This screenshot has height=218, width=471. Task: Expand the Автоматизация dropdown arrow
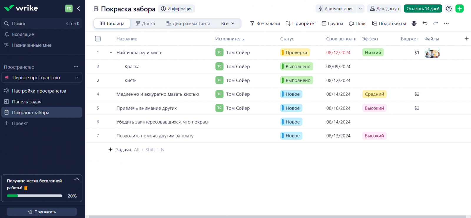[360, 9]
